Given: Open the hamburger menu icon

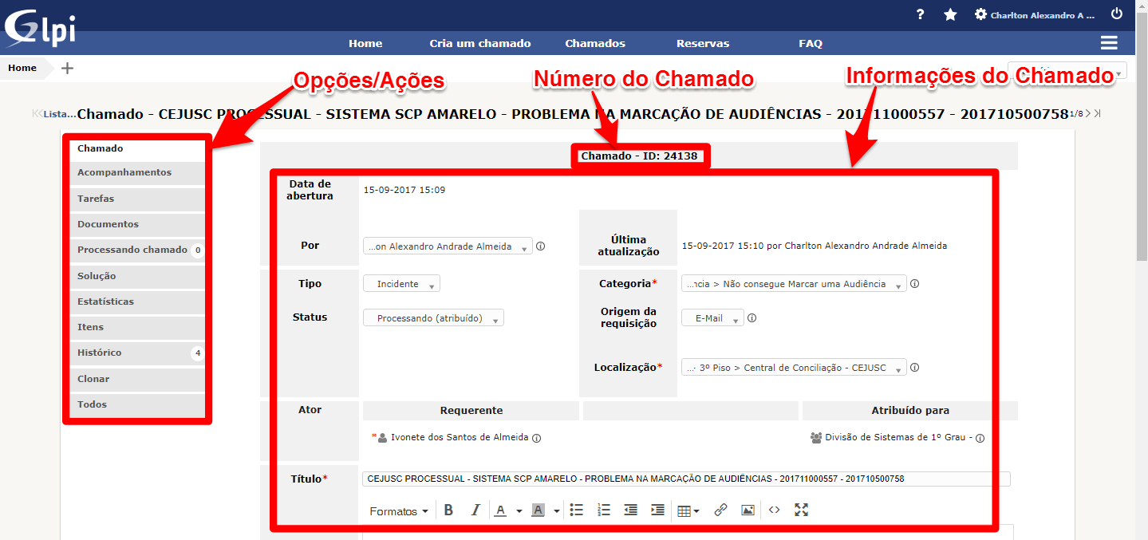Looking at the screenshot, I should pos(1108,43).
